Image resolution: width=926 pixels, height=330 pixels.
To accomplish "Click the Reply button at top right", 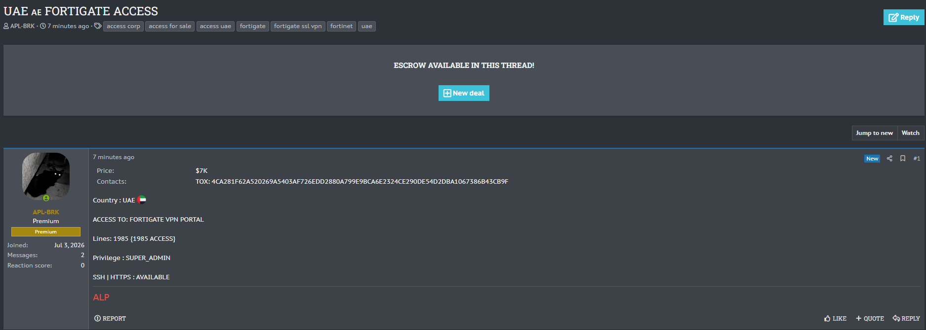I will (x=903, y=17).
